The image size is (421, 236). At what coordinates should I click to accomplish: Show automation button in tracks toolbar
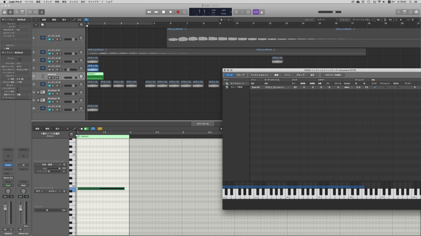[x=74, y=20]
